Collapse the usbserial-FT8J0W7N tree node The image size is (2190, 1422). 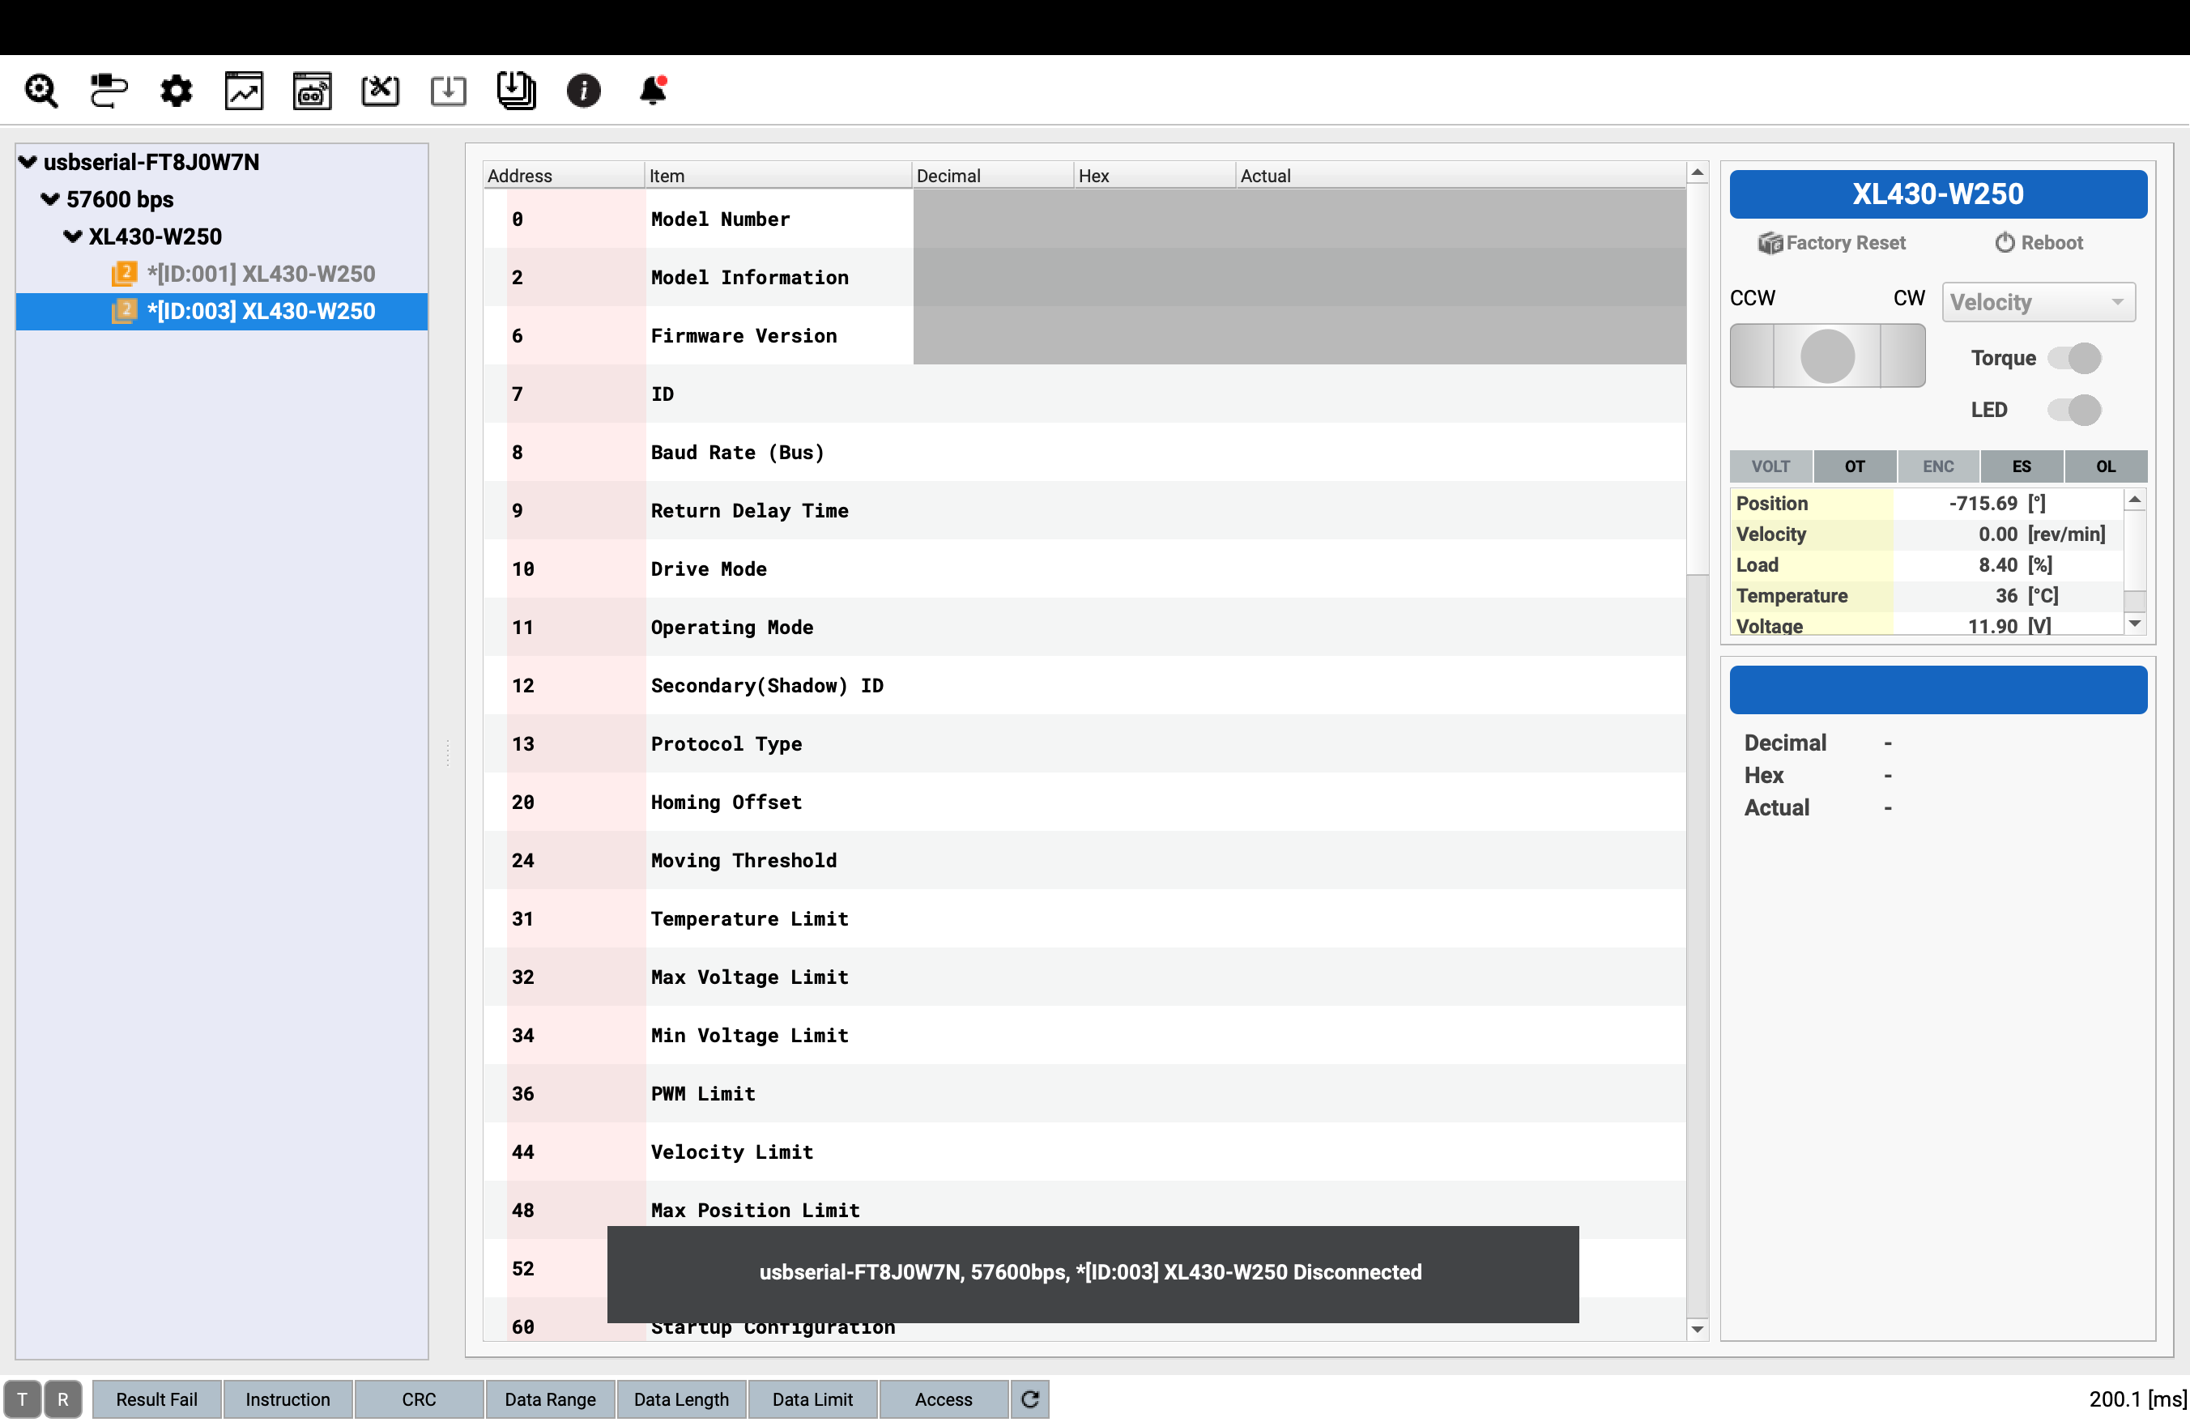pos(28,162)
